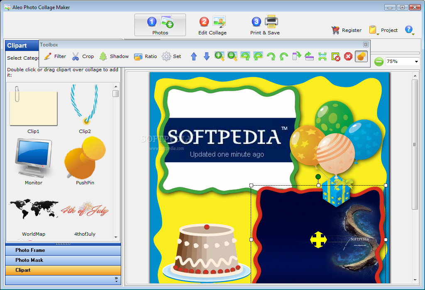Expand the panel chevron below Clipart bar
Screen dimensions: 425x290
click(116, 280)
